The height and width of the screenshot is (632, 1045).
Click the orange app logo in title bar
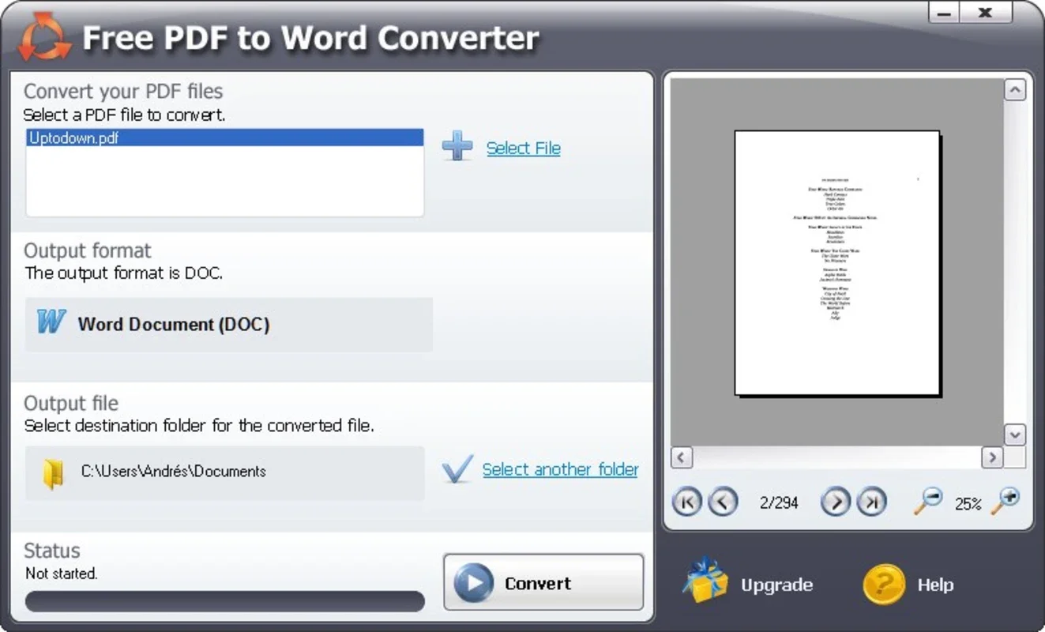pyautogui.click(x=45, y=36)
